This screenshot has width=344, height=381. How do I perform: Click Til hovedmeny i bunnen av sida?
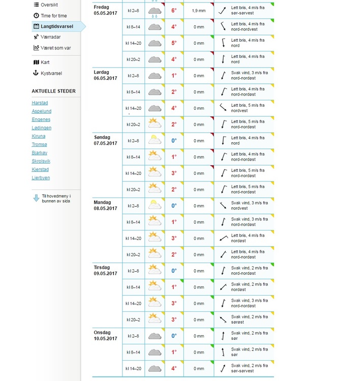click(56, 199)
